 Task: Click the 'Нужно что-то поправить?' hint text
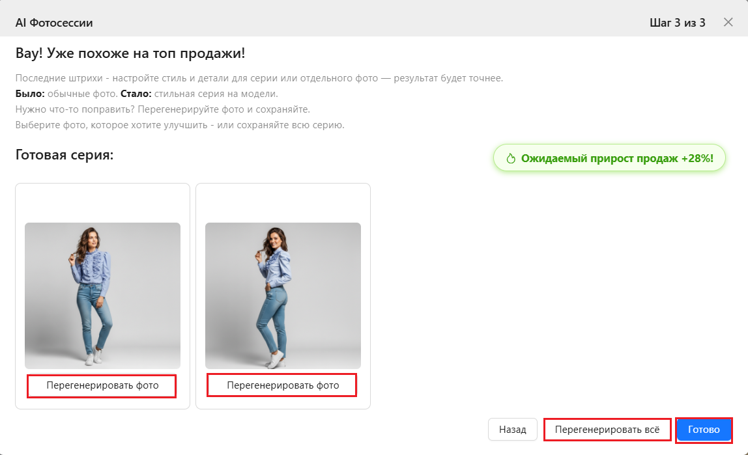click(162, 109)
